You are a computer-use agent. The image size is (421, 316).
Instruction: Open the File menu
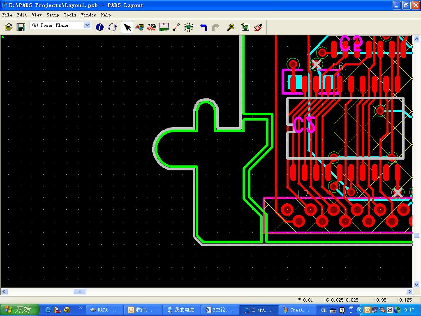click(7, 15)
